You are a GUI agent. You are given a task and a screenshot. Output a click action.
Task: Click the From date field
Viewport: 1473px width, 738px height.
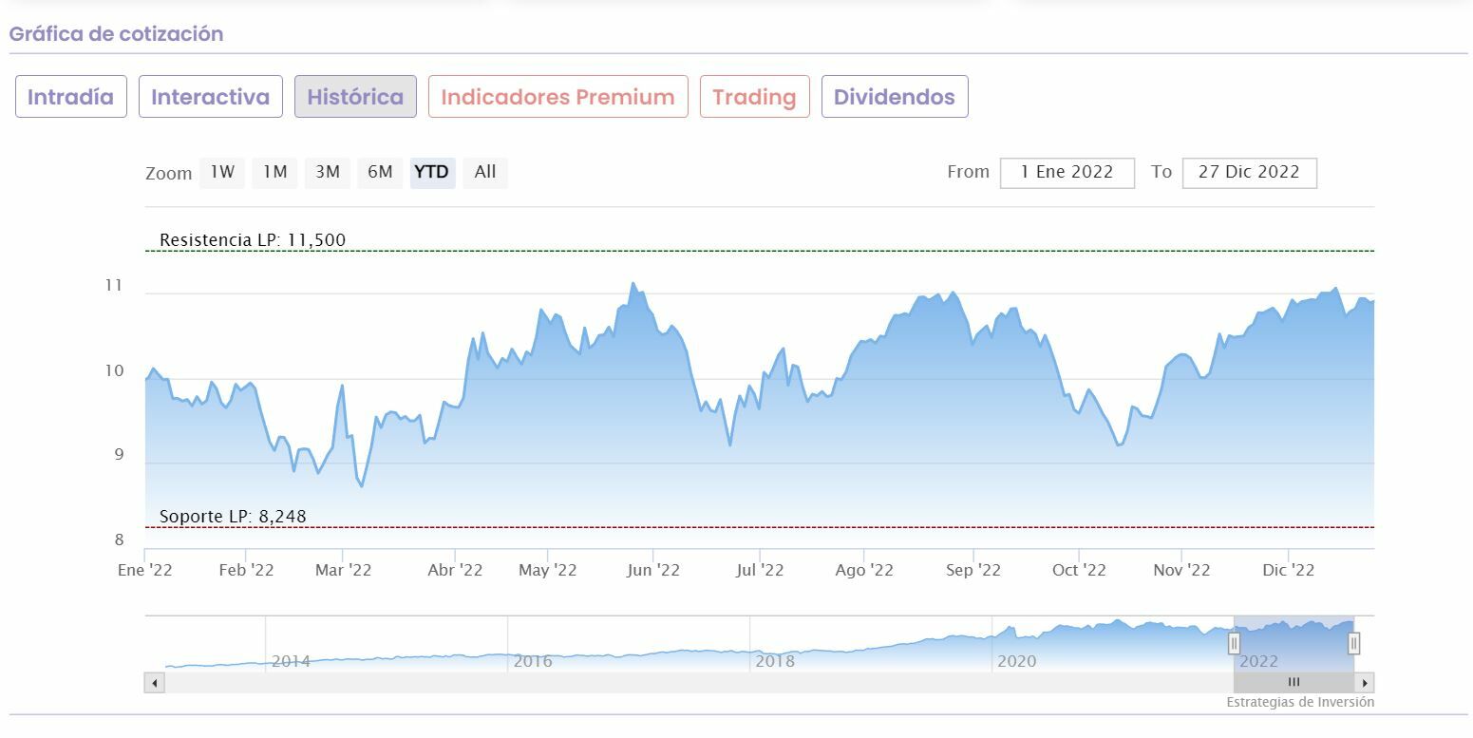point(1067,173)
